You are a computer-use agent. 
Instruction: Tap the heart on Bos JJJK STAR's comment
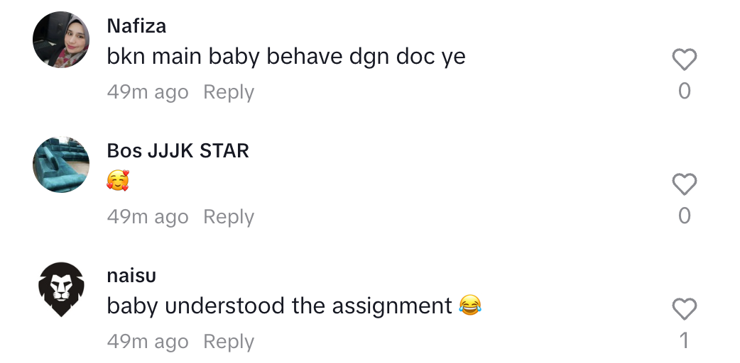pyautogui.click(x=685, y=184)
